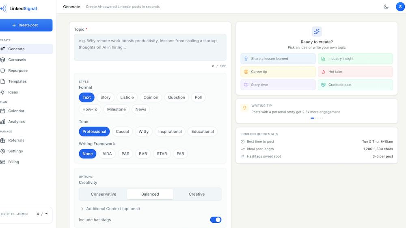
Task: Choose the Casual tone chip
Action: pos(122,132)
